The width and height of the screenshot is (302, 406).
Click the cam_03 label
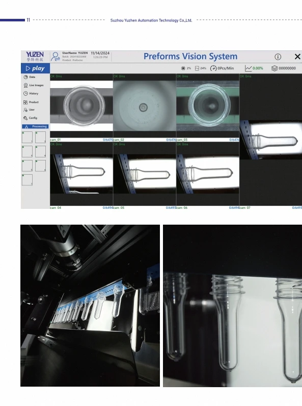tap(182, 140)
